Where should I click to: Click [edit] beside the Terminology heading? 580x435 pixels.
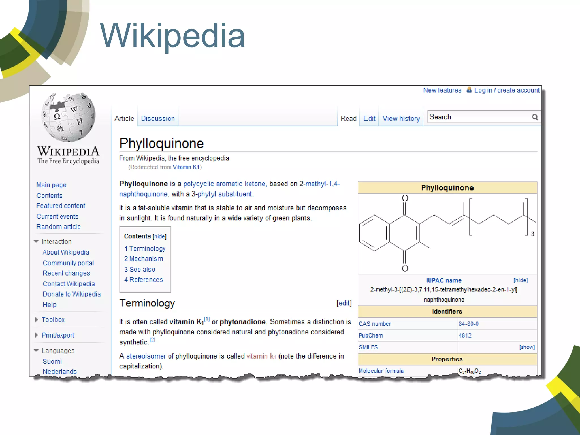344,303
